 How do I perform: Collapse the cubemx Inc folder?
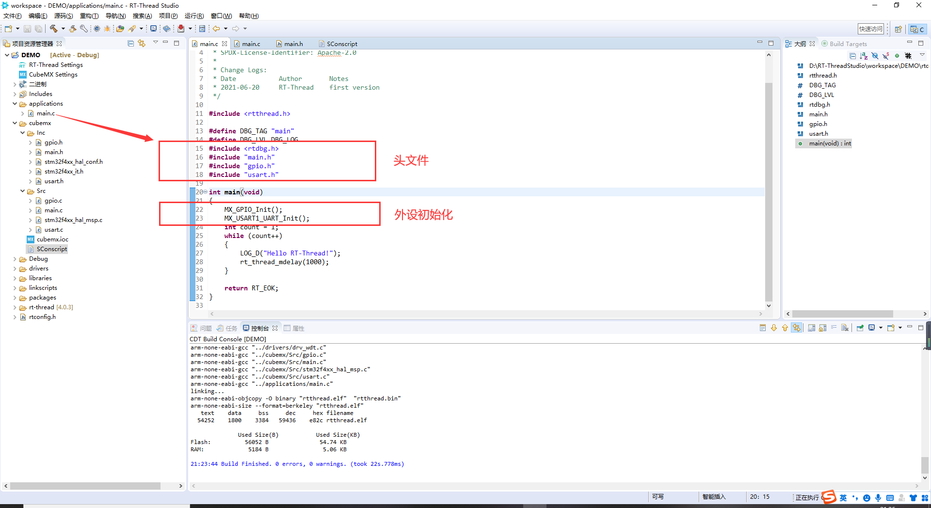pyautogui.click(x=22, y=132)
